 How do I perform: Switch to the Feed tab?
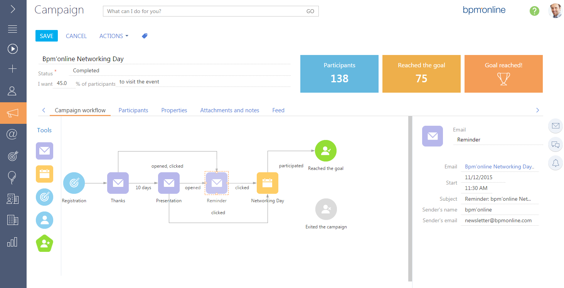pos(278,110)
